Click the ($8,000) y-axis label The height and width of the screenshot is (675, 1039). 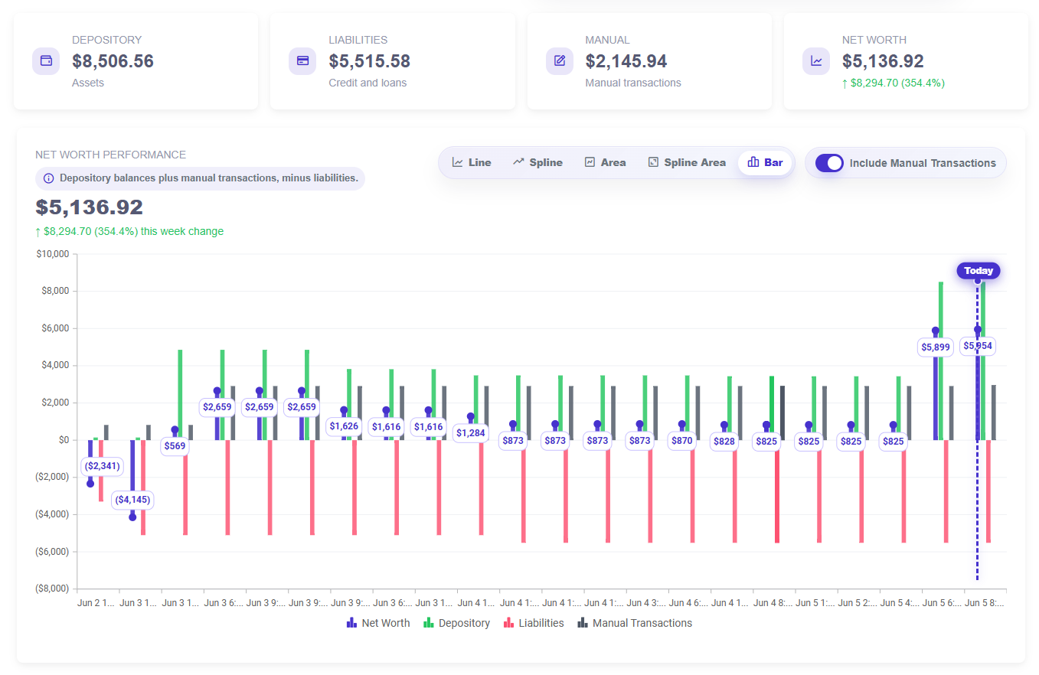pyautogui.click(x=53, y=589)
